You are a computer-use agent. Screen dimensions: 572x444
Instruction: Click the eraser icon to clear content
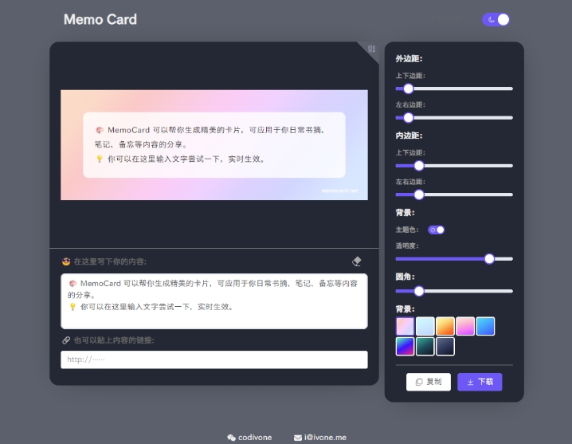click(x=357, y=261)
